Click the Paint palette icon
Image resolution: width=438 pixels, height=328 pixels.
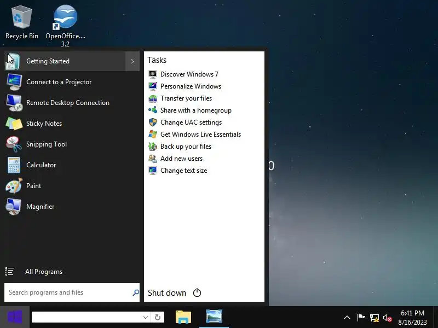click(x=14, y=186)
